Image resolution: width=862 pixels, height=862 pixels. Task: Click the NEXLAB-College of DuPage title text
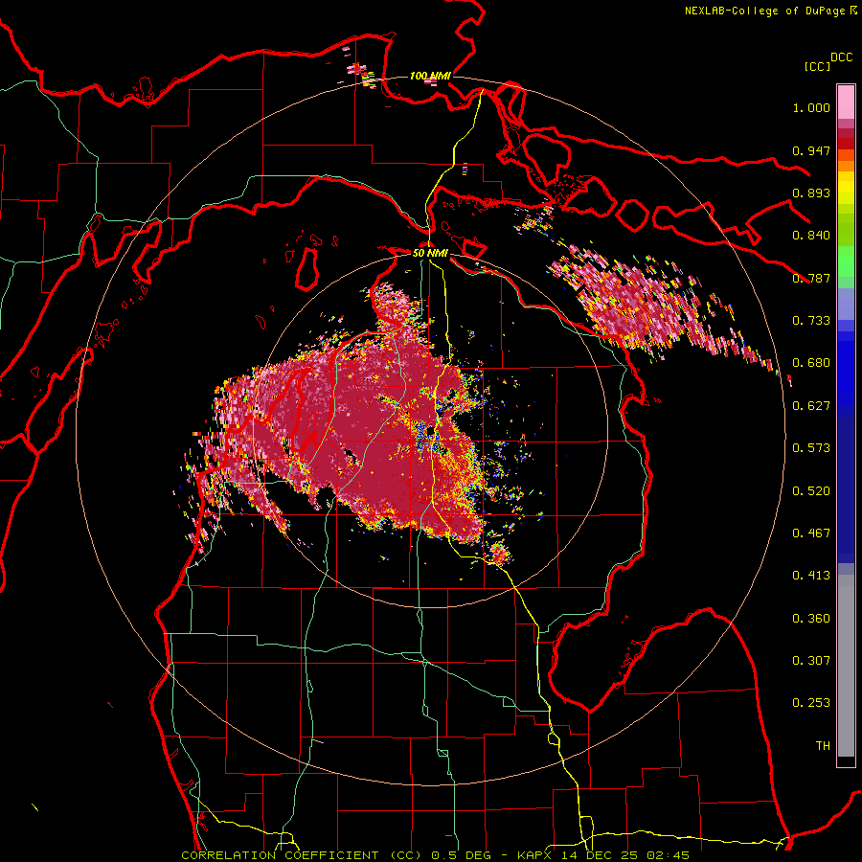(x=764, y=11)
